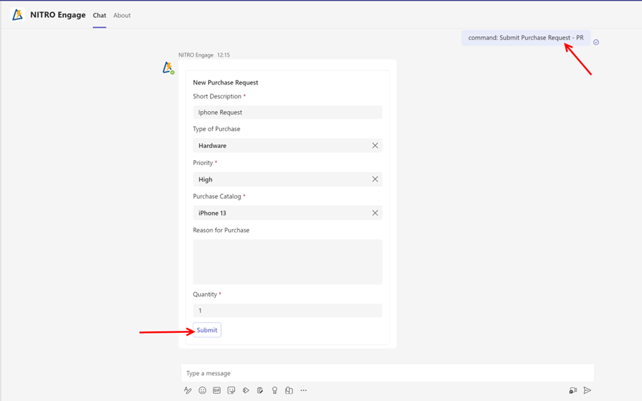
Task: Click the send message arrow icon
Action: pos(587,391)
